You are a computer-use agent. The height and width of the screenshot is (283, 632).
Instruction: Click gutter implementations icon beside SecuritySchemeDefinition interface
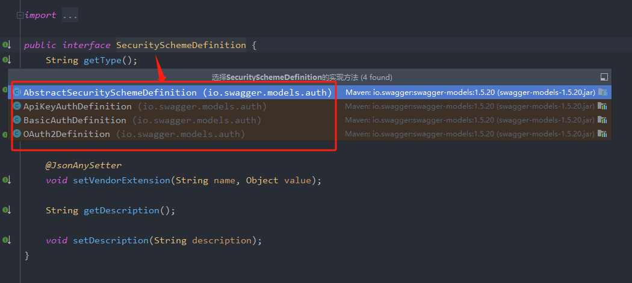point(7,45)
